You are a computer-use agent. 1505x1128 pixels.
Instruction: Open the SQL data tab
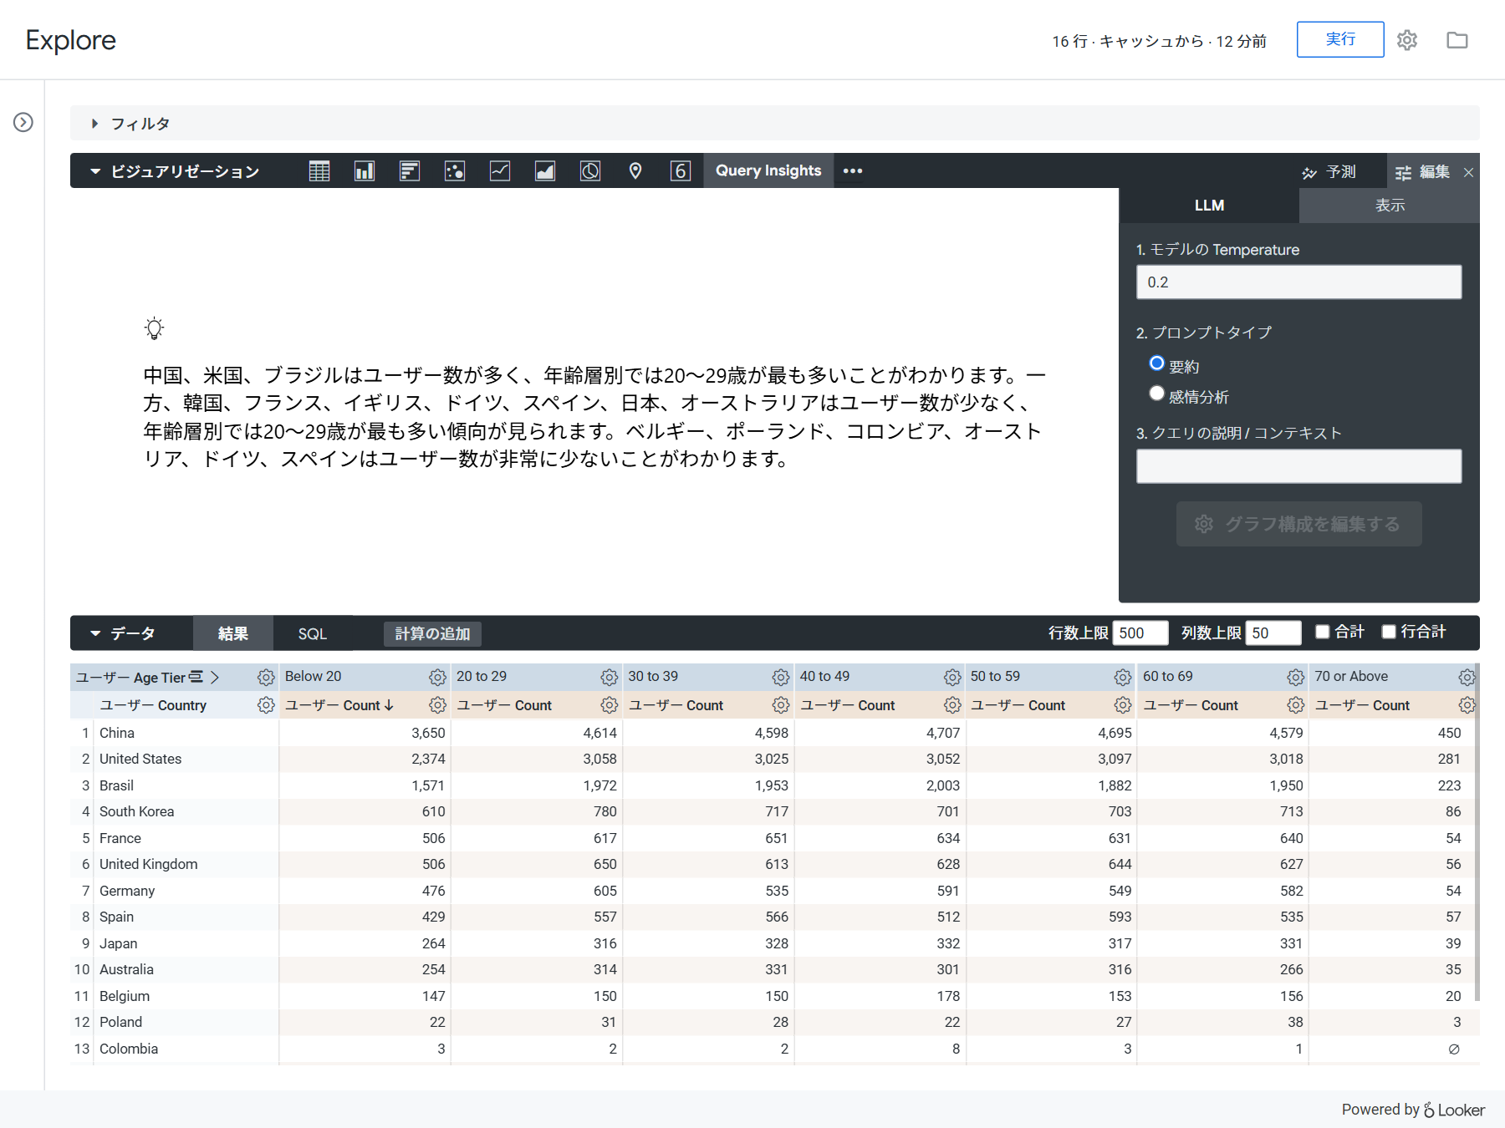pos(313,633)
